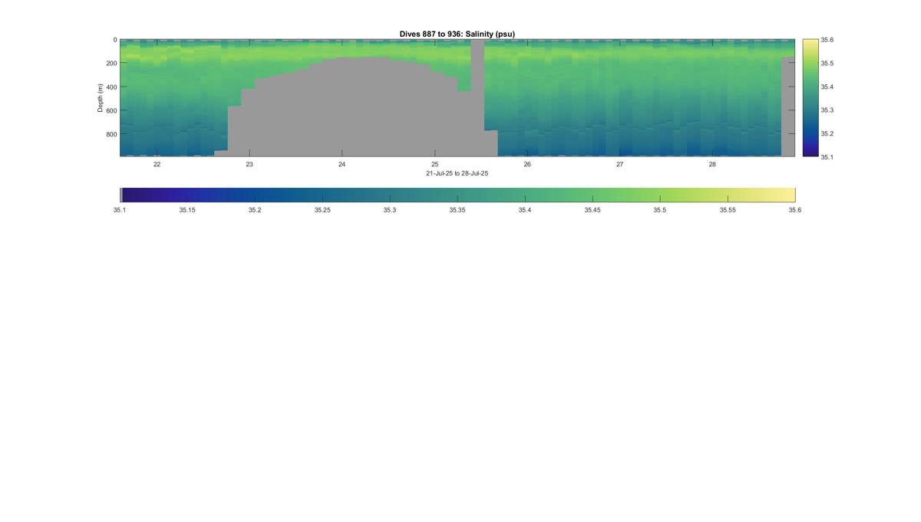Viewport: 921px width, 522px height.
Task: Click the narrow gray column near day 25.5
Action: coord(477,85)
